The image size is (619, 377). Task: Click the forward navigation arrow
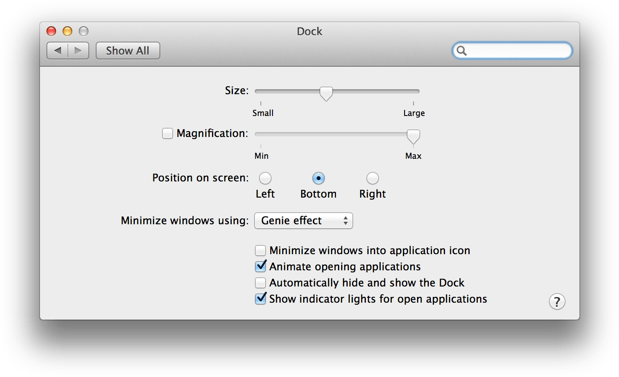pos(78,51)
